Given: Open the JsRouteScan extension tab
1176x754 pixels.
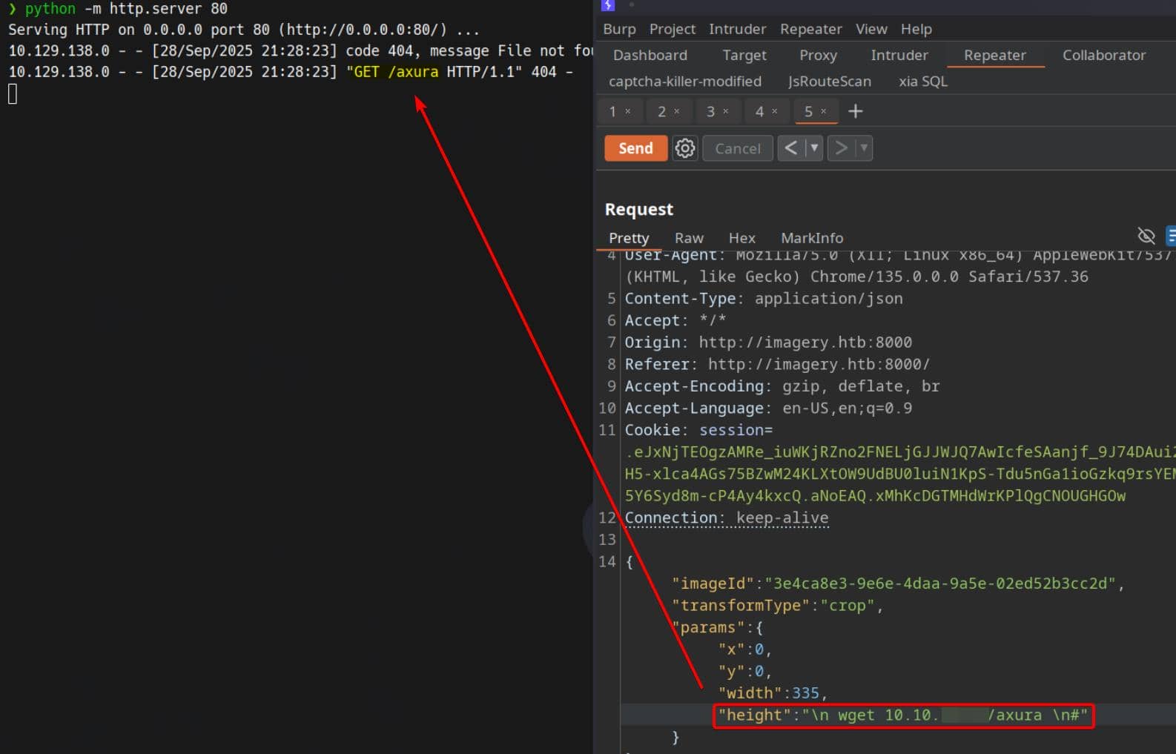Looking at the screenshot, I should point(829,82).
